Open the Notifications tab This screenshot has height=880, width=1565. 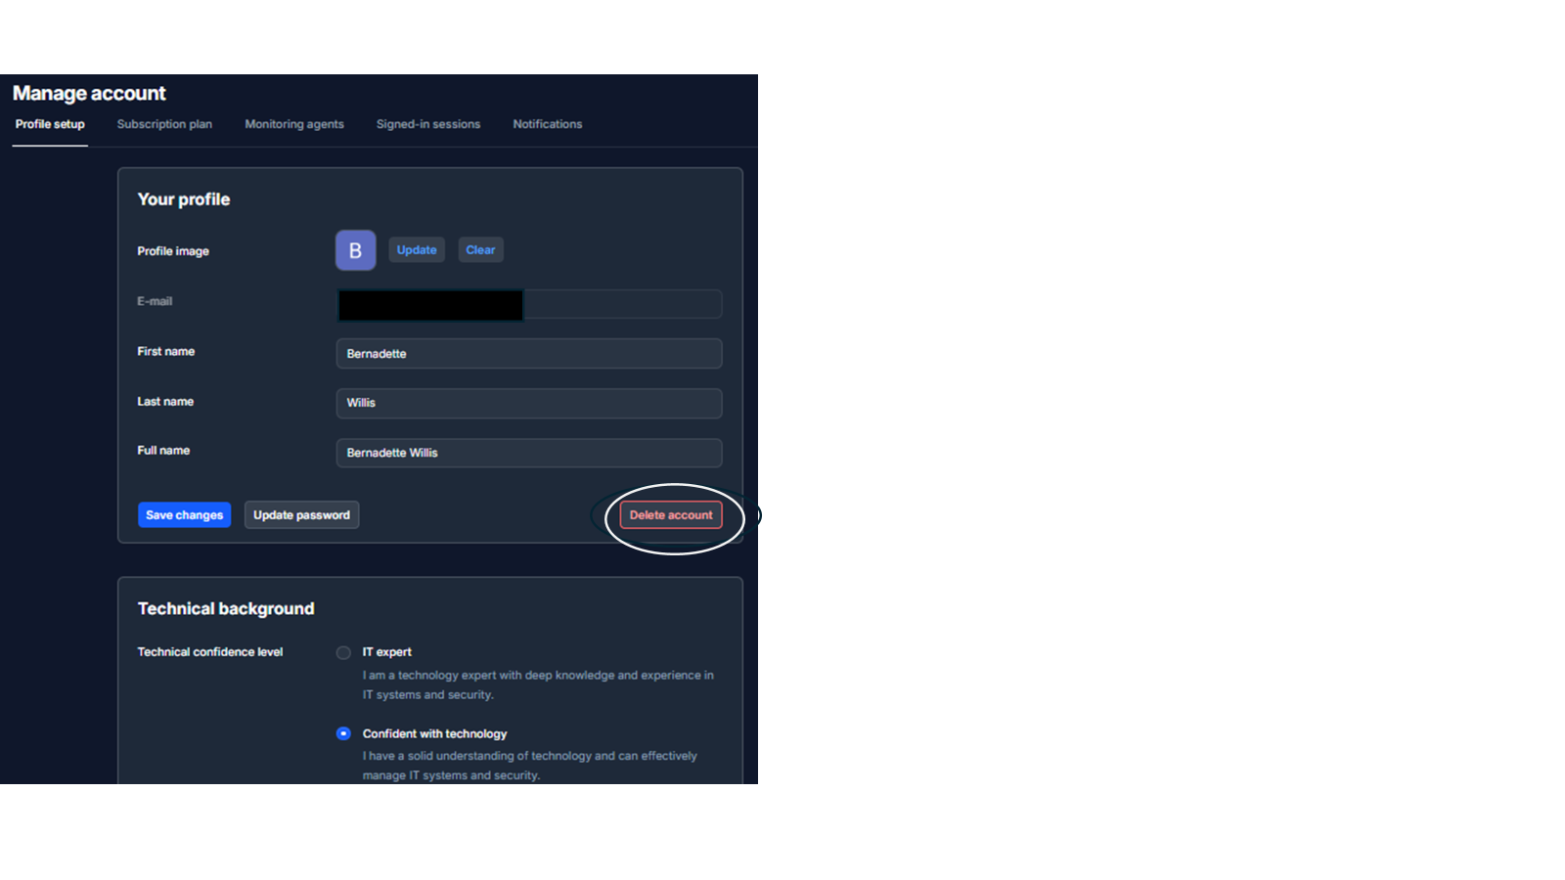tap(547, 124)
